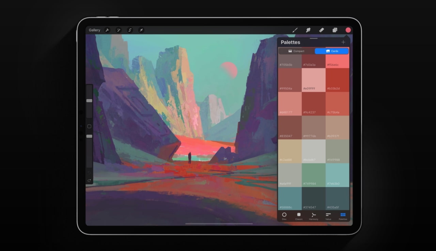Create a new palette with the plus button
The width and height of the screenshot is (436, 251).
[x=343, y=42]
